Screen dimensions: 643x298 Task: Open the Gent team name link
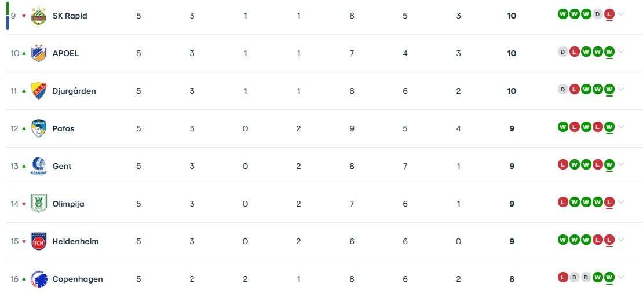tap(62, 166)
